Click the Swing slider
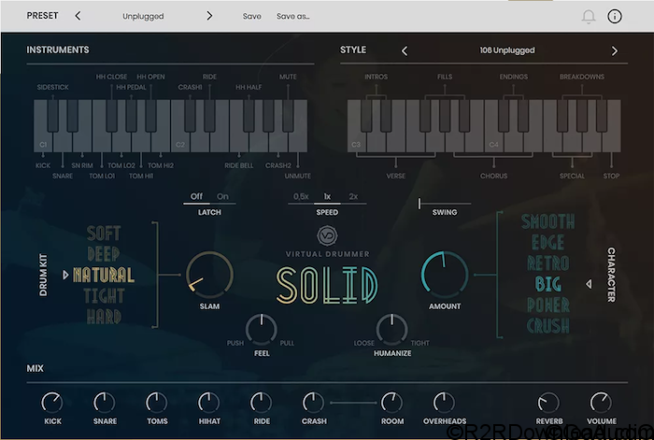654x440 pixels. pyautogui.click(x=445, y=204)
